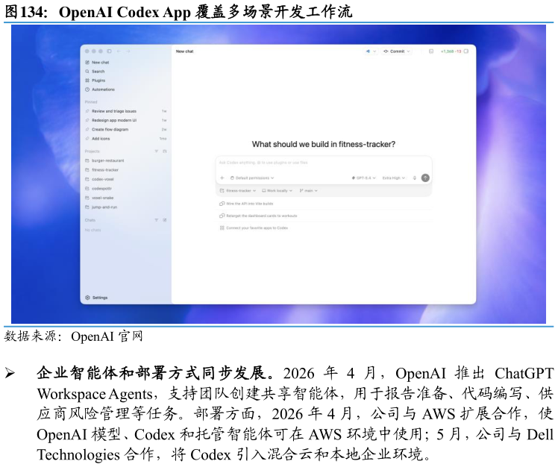Screen dimensions: 558x467
Task: Select the voxel-snake project
Action: (x=99, y=198)
